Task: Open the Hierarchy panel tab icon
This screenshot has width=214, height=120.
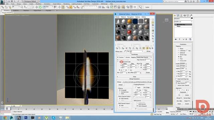Action: [x=181, y=16]
